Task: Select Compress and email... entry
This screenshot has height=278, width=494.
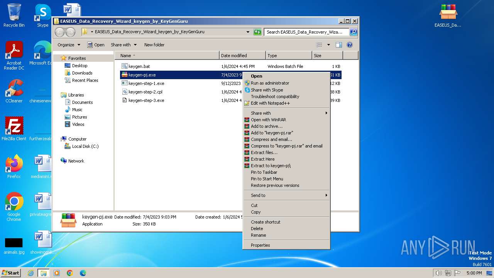Action: 286,139
